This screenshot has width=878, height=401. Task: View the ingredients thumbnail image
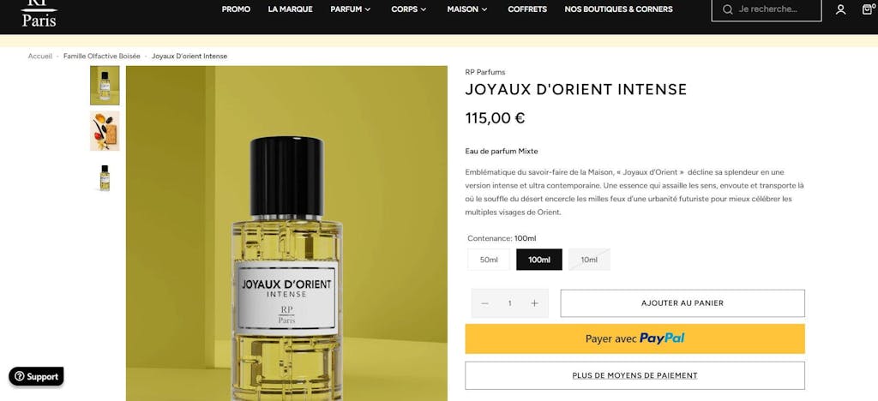click(105, 131)
